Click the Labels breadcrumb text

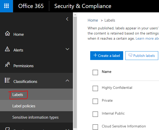110,20
